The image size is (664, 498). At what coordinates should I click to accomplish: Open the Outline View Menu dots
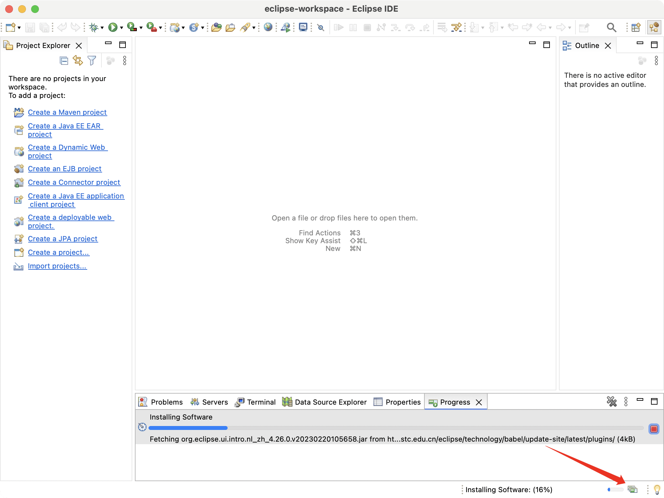coord(656,61)
